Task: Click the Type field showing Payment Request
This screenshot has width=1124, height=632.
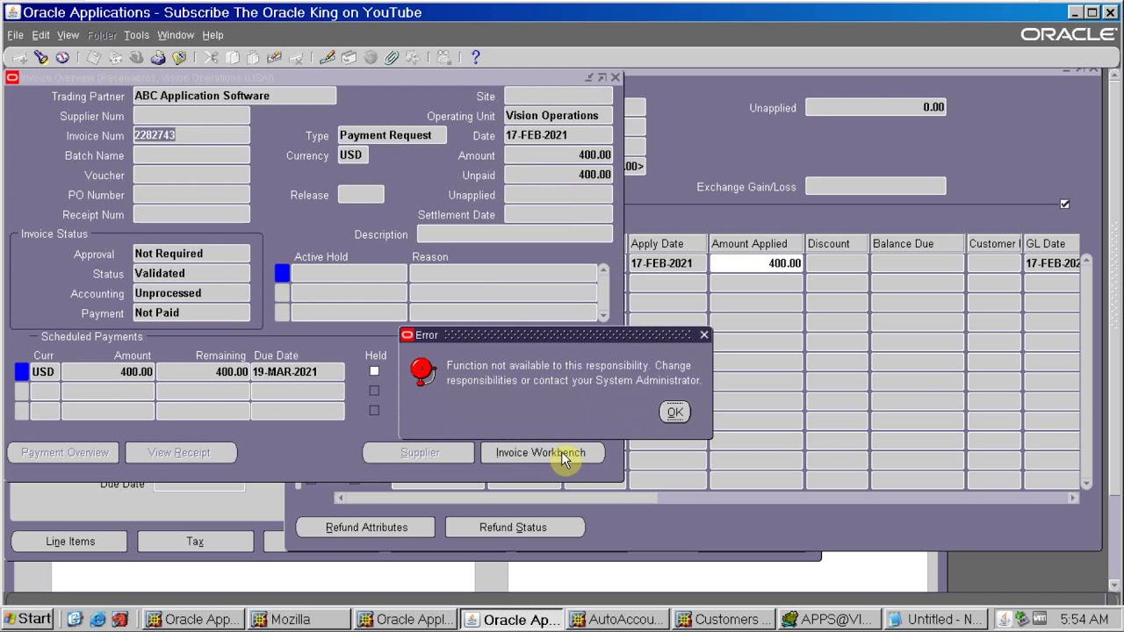Action: coord(392,135)
